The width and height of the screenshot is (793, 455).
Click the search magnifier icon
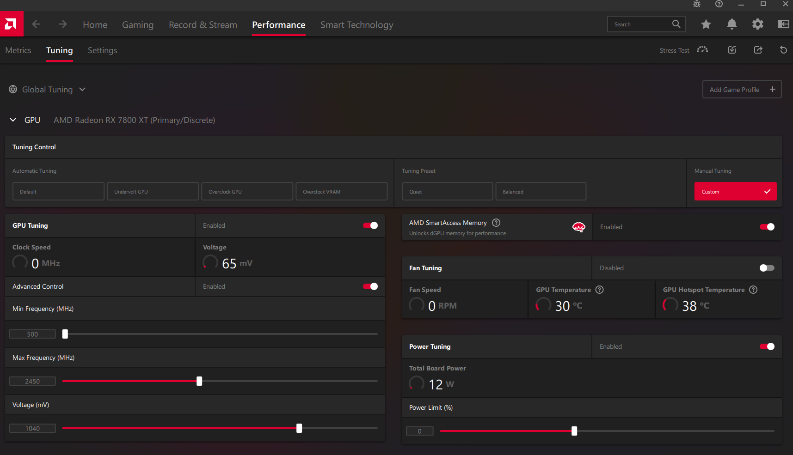click(676, 24)
